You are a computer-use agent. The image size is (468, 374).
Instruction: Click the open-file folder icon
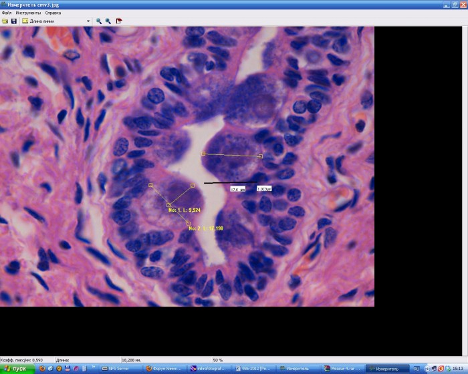[5, 21]
